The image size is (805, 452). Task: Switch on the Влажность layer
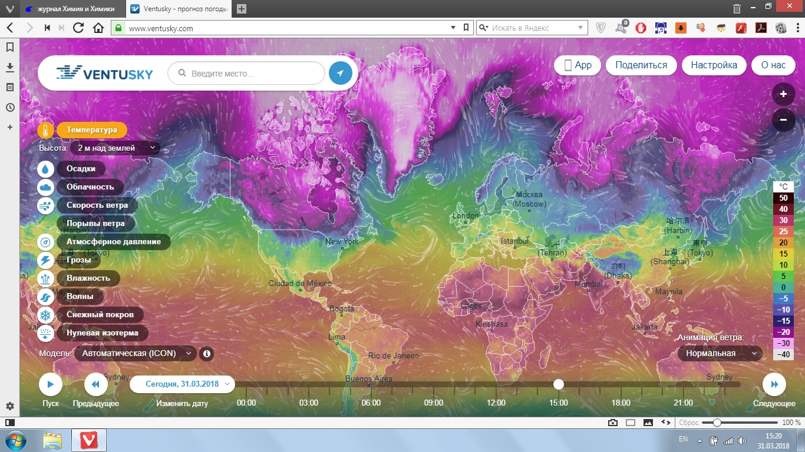point(88,278)
